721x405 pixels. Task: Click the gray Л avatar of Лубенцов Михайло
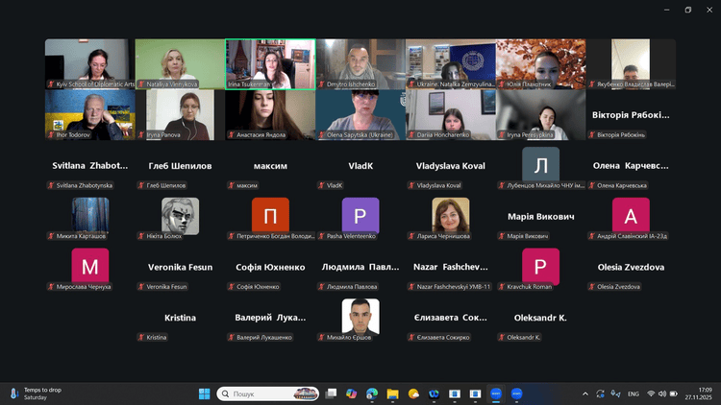[540, 164]
